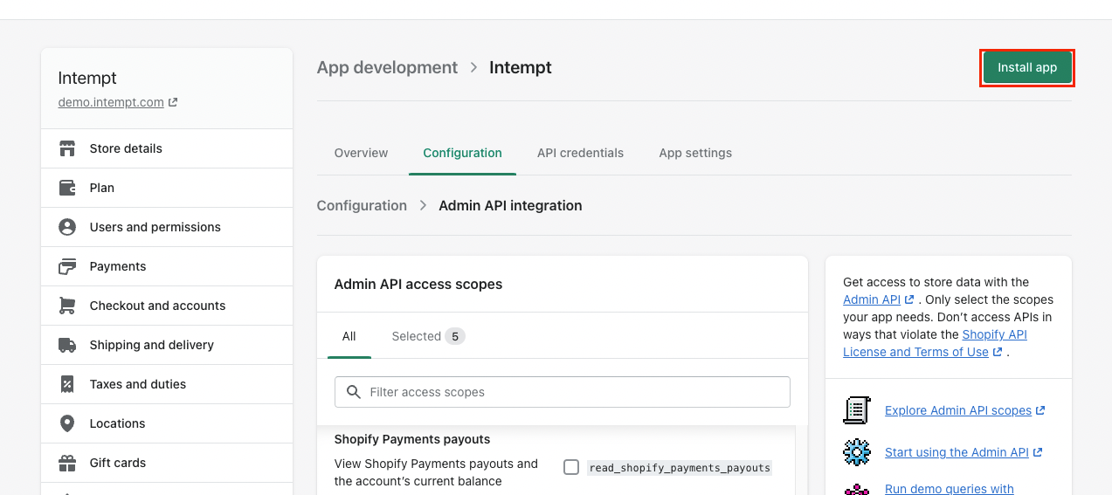The image size is (1112, 495).
Task: Click the Install app button
Action: click(x=1027, y=67)
